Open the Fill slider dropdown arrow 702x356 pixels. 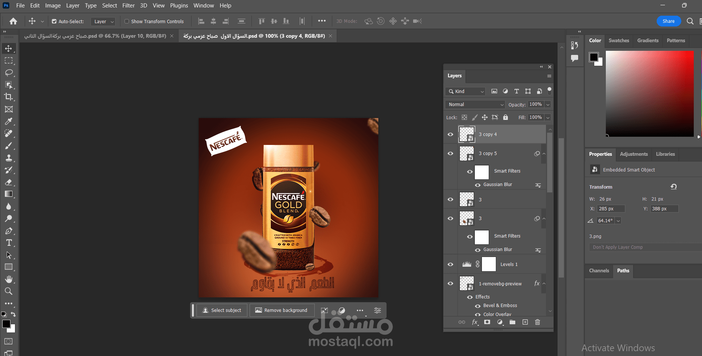[548, 117]
